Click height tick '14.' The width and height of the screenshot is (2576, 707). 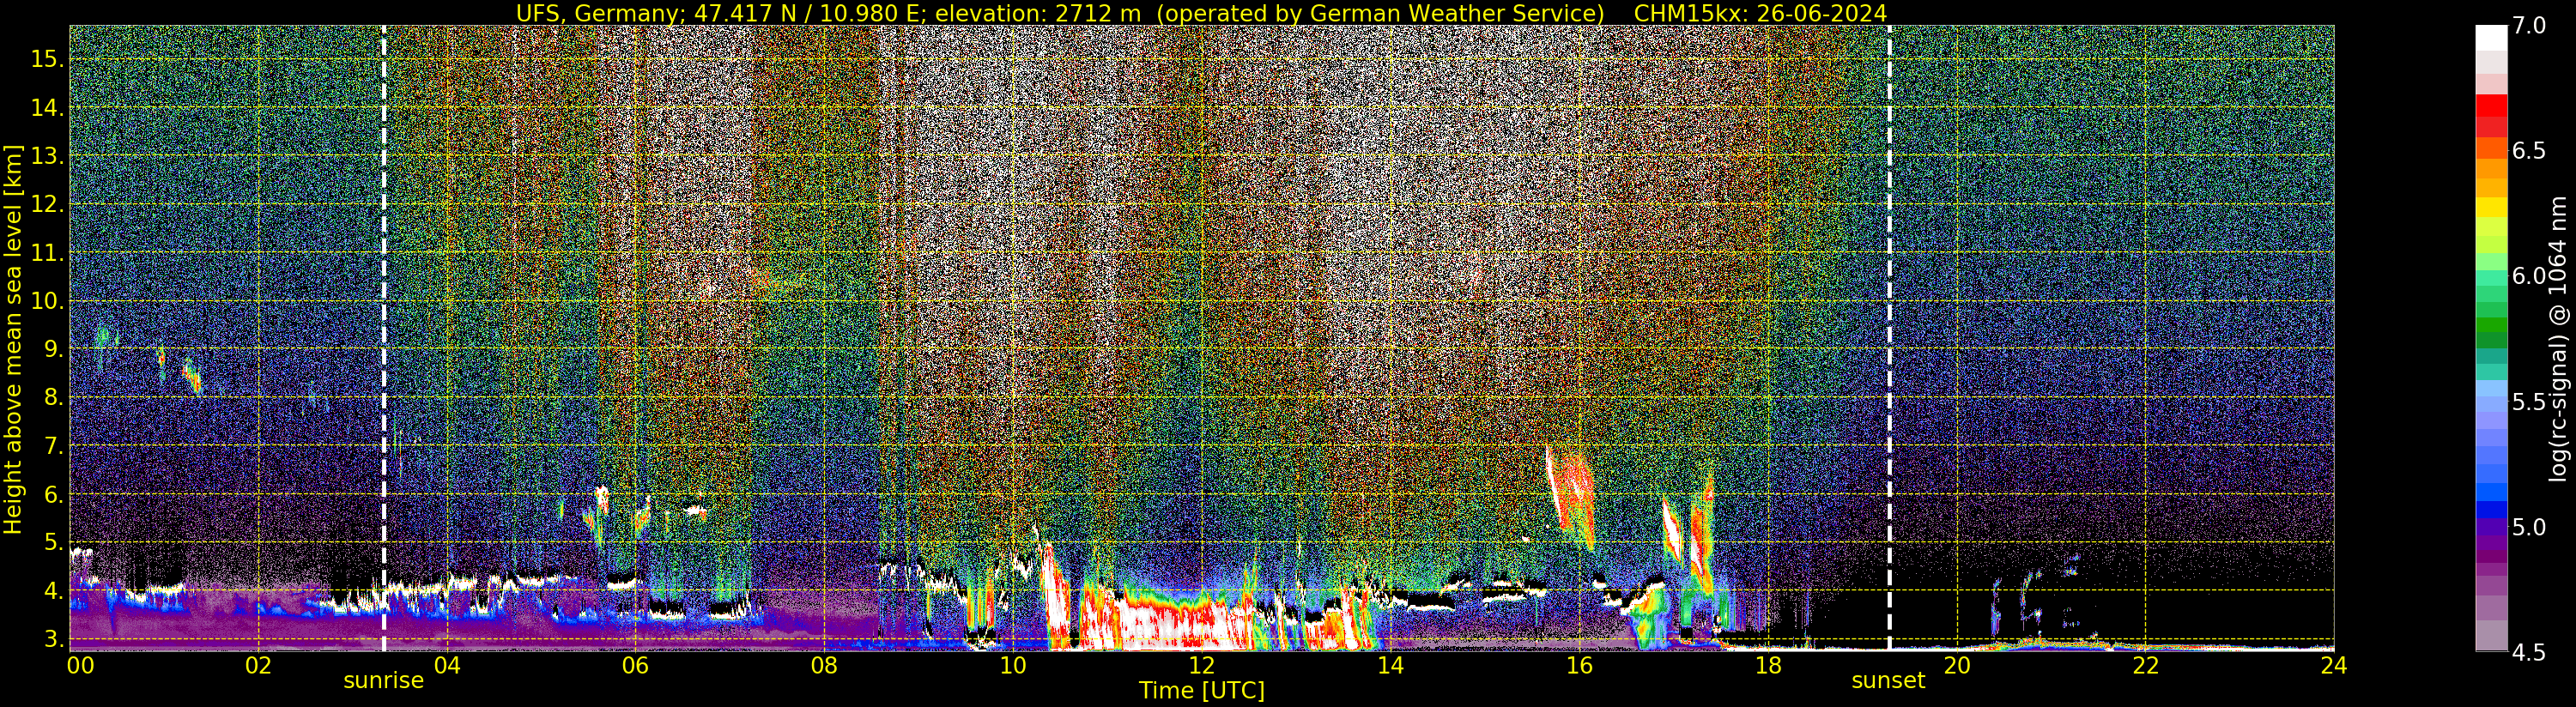coord(47,108)
